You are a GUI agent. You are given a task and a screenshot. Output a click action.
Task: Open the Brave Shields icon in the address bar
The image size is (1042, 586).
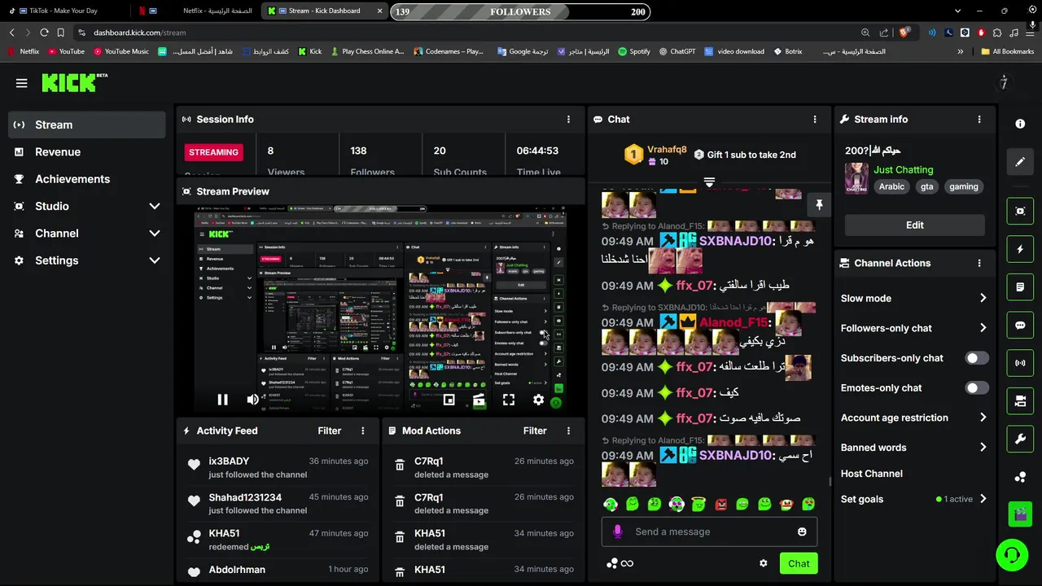(x=904, y=33)
